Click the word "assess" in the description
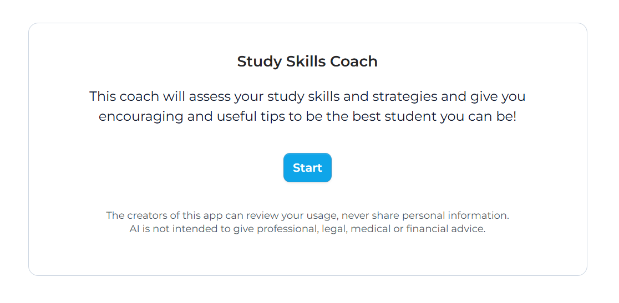Image resolution: width=619 pixels, height=303 pixels. point(210,96)
